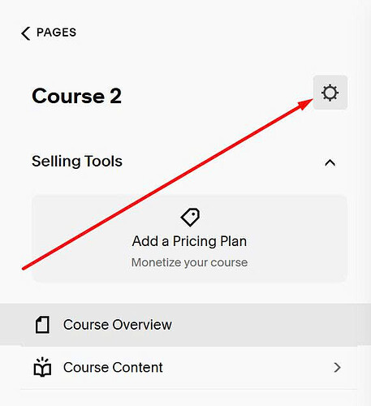Viewport: 371px width, 406px height.
Task: Select the Course 2 title heading
Action: [76, 96]
